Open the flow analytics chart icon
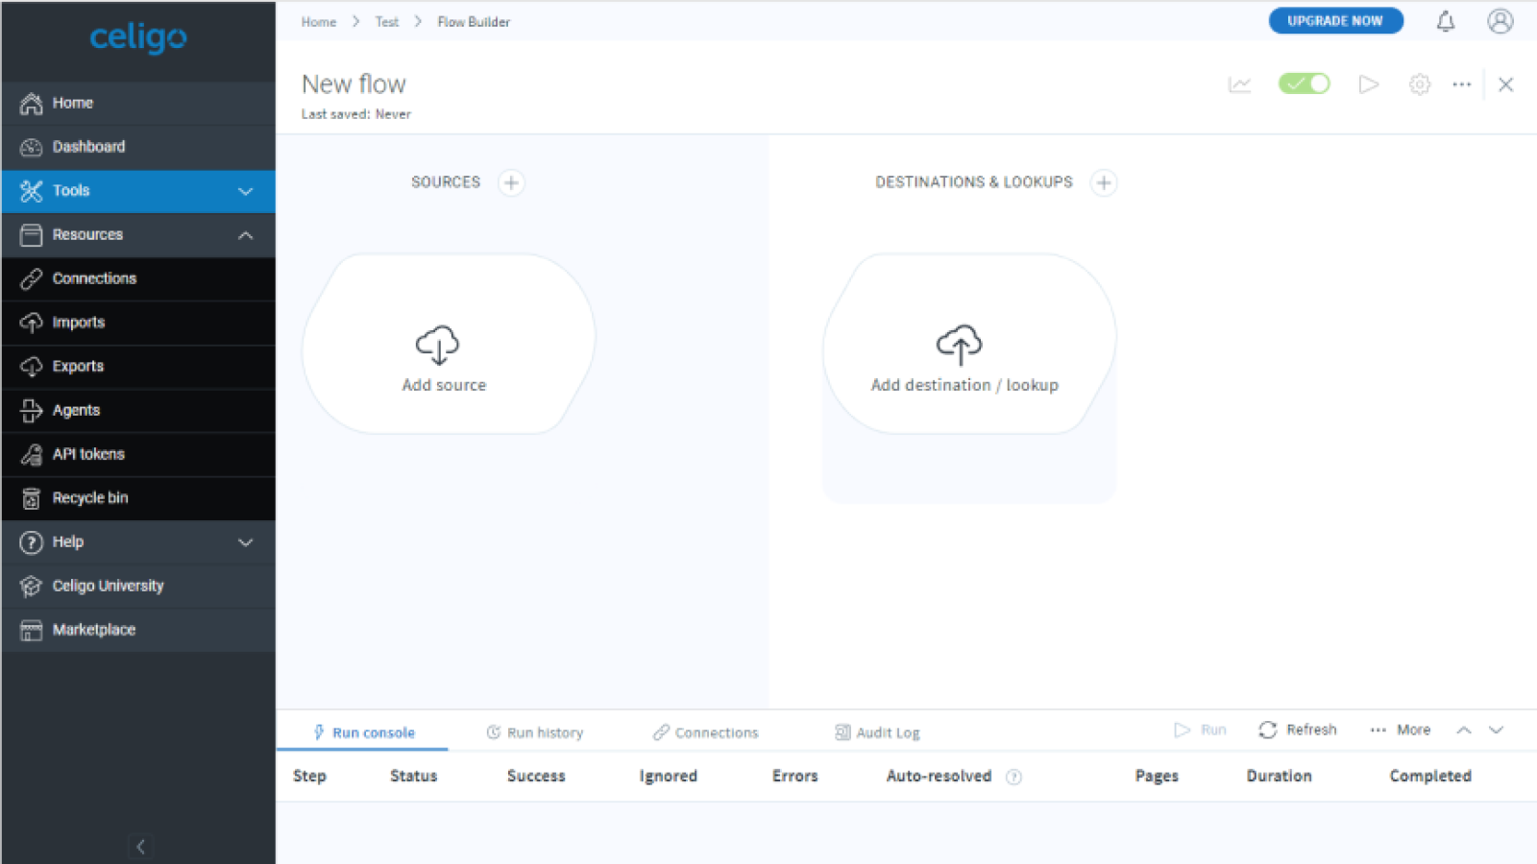 pyautogui.click(x=1240, y=84)
